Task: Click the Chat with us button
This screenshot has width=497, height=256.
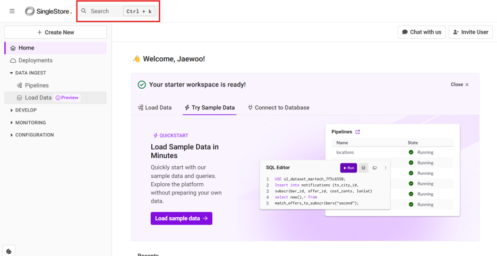Action: coord(422,32)
